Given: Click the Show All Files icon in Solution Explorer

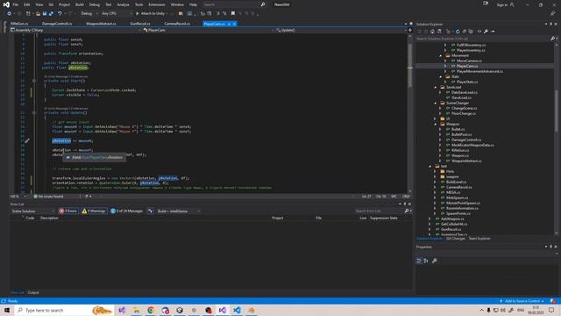Looking at the screenshot, I should [471, 32].
